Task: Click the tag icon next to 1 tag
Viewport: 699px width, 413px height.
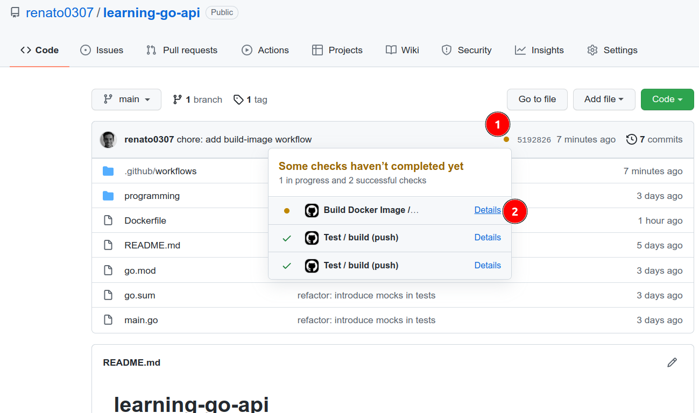Action: click(x=238, y=99)
